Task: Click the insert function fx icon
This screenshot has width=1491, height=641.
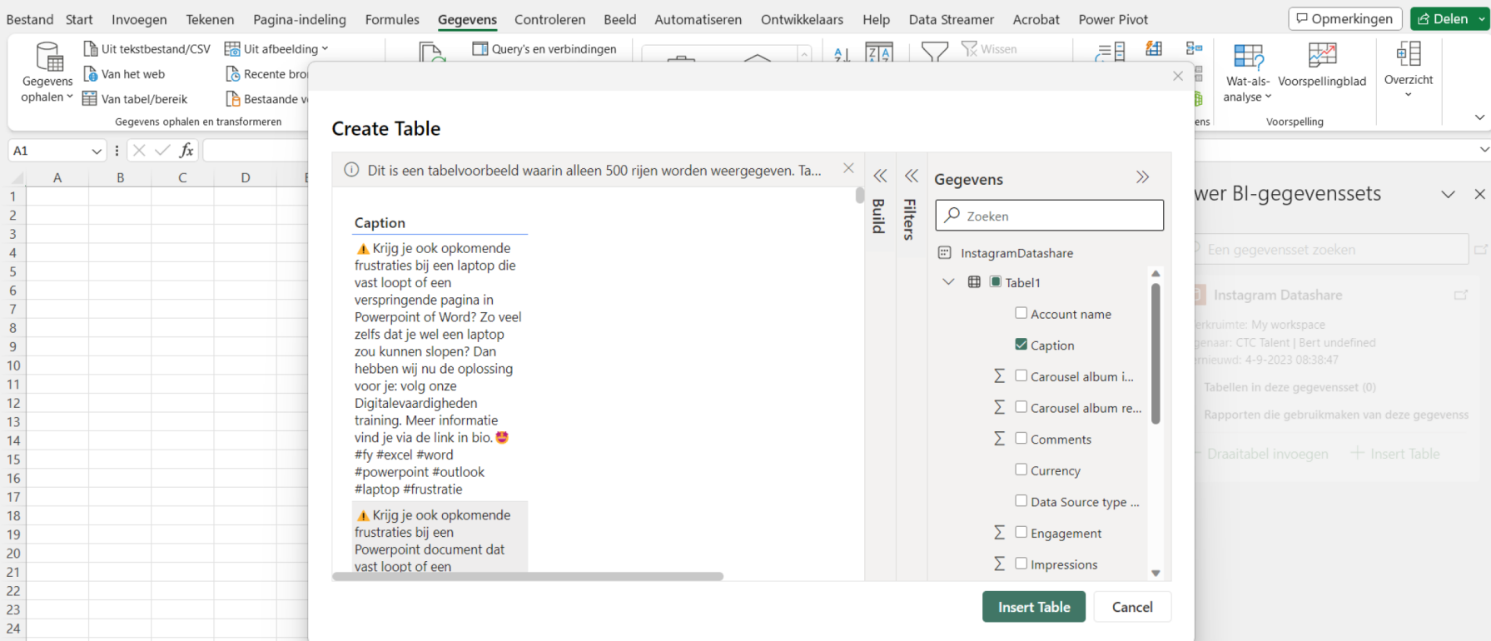Action: coord(186,151)
